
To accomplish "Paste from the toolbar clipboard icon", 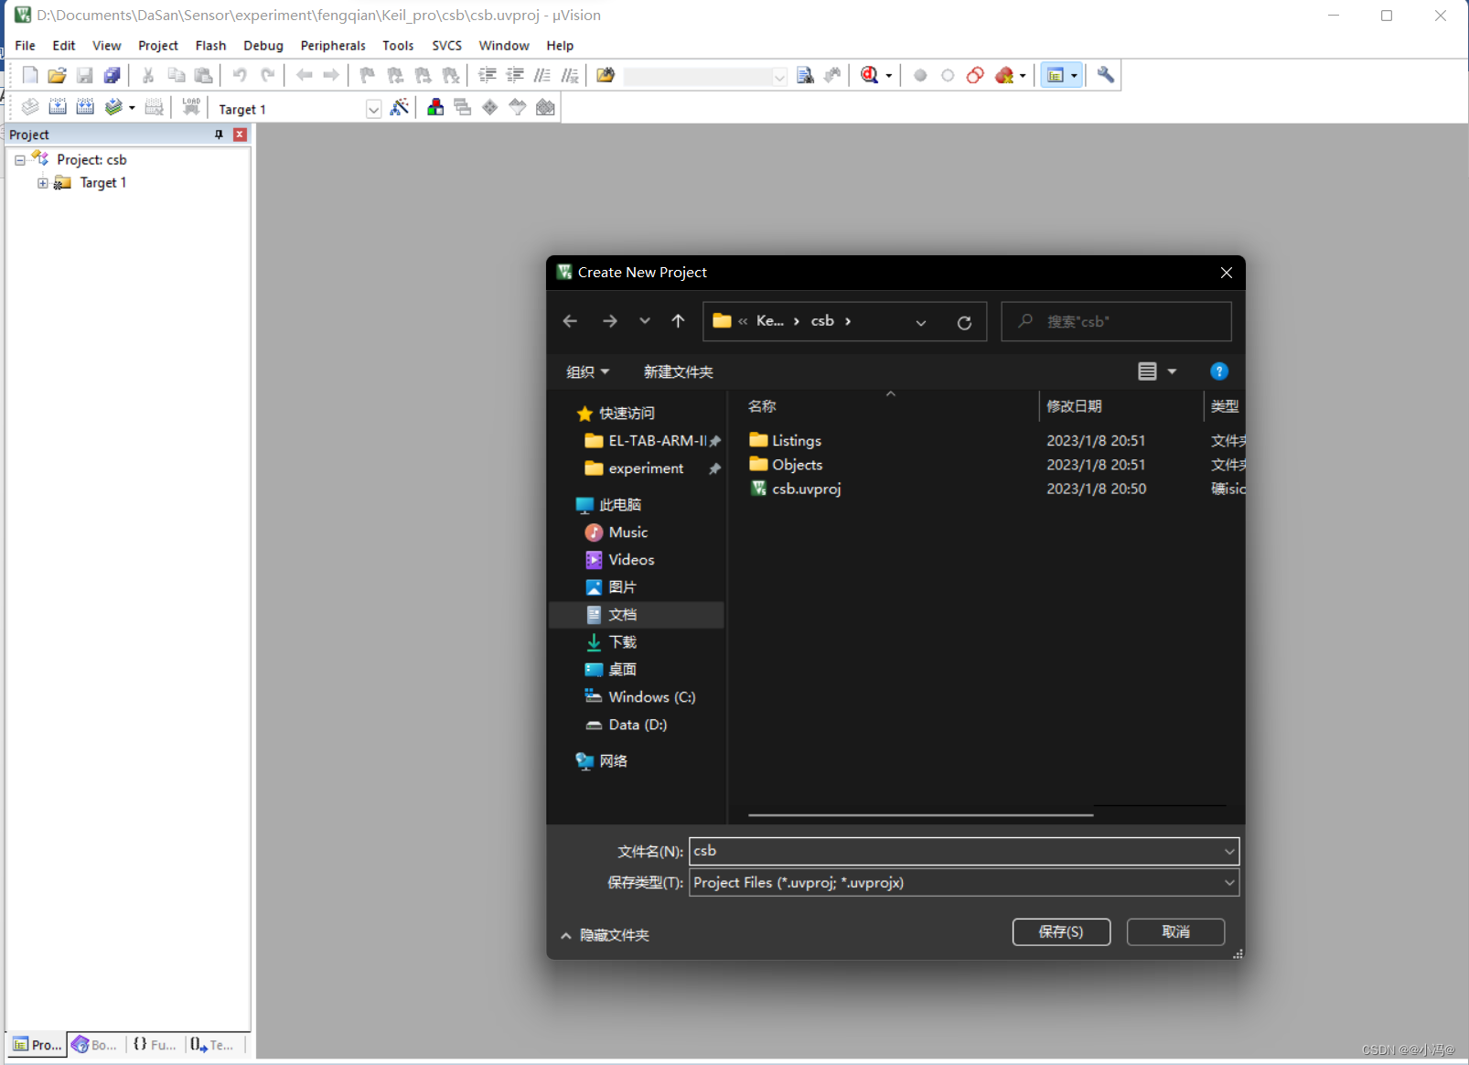I will (x=203, y=75).
